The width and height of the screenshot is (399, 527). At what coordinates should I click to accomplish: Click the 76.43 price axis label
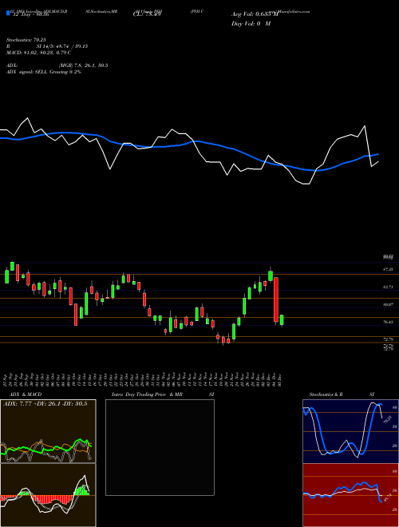click(x=389, y=322)
